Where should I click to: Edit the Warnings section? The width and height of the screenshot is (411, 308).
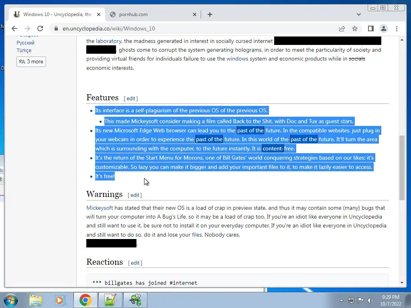(x=135, y=195)
